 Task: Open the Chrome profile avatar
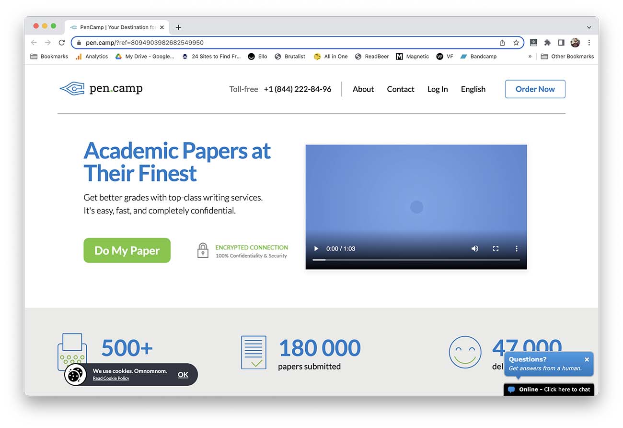coord(575,43)
